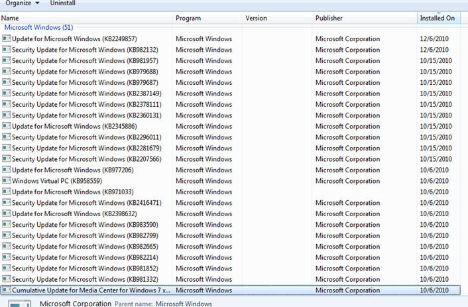This screenshot has height=307, width=468.
Task: Sort by the Installed On column header
Action: tap(438, 18)
